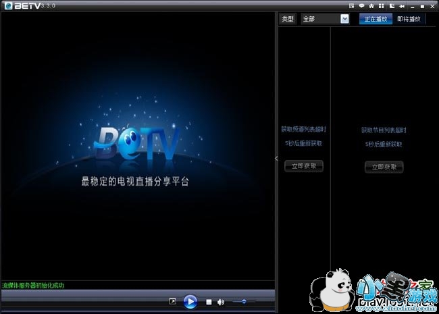Screen dimensions: 439x314
Task: Stop playback with the square button
Action: click(x=209, y=302)
